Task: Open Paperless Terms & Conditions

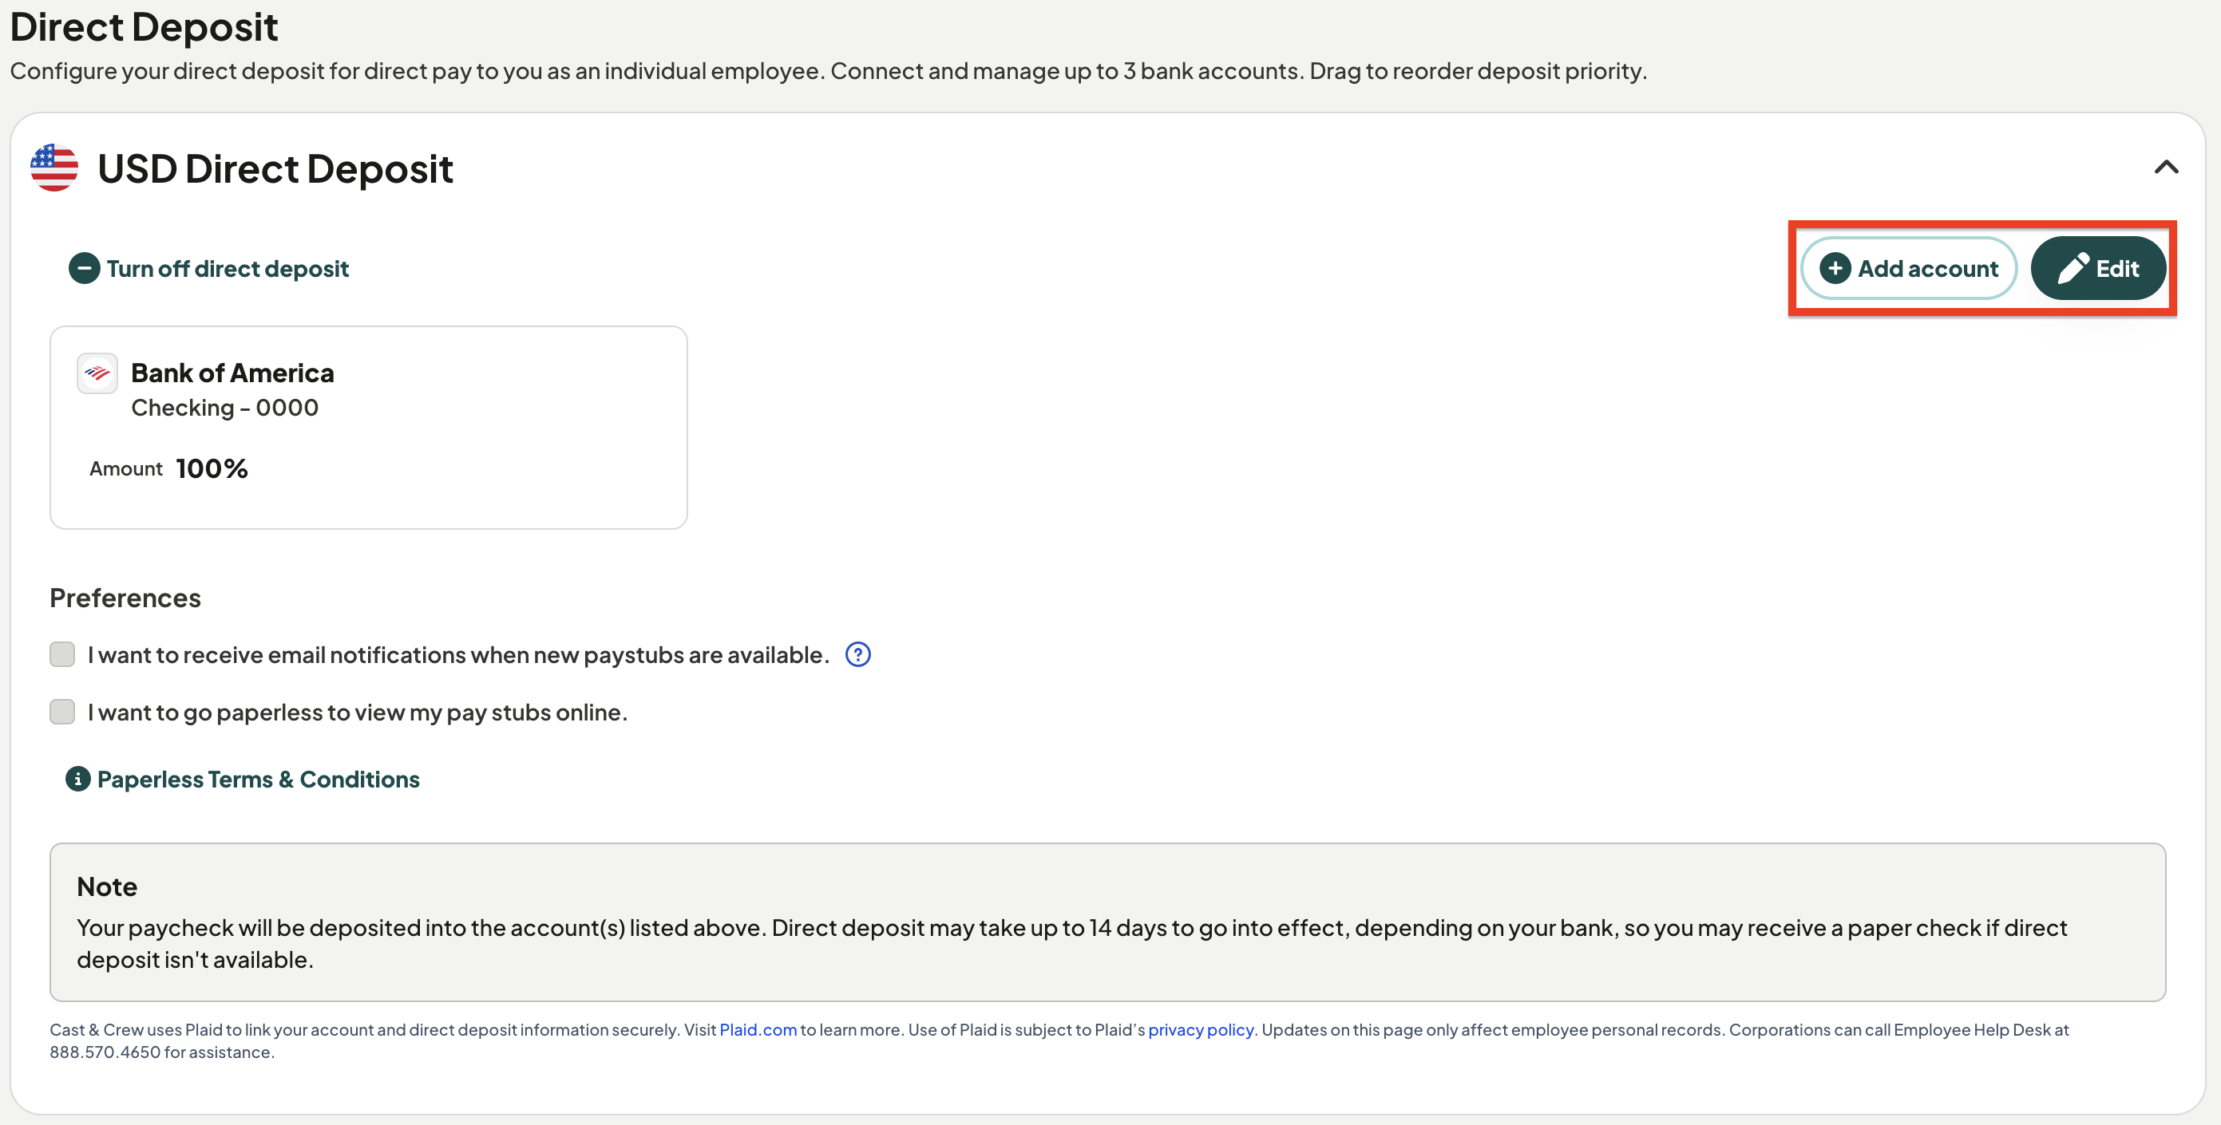Action: 259,780
